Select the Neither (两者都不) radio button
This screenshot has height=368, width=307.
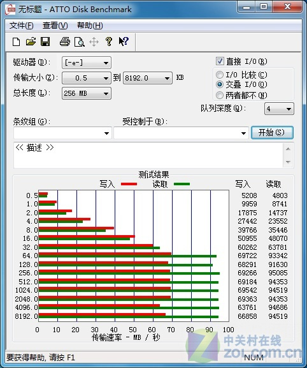click(x=220, y=95)
